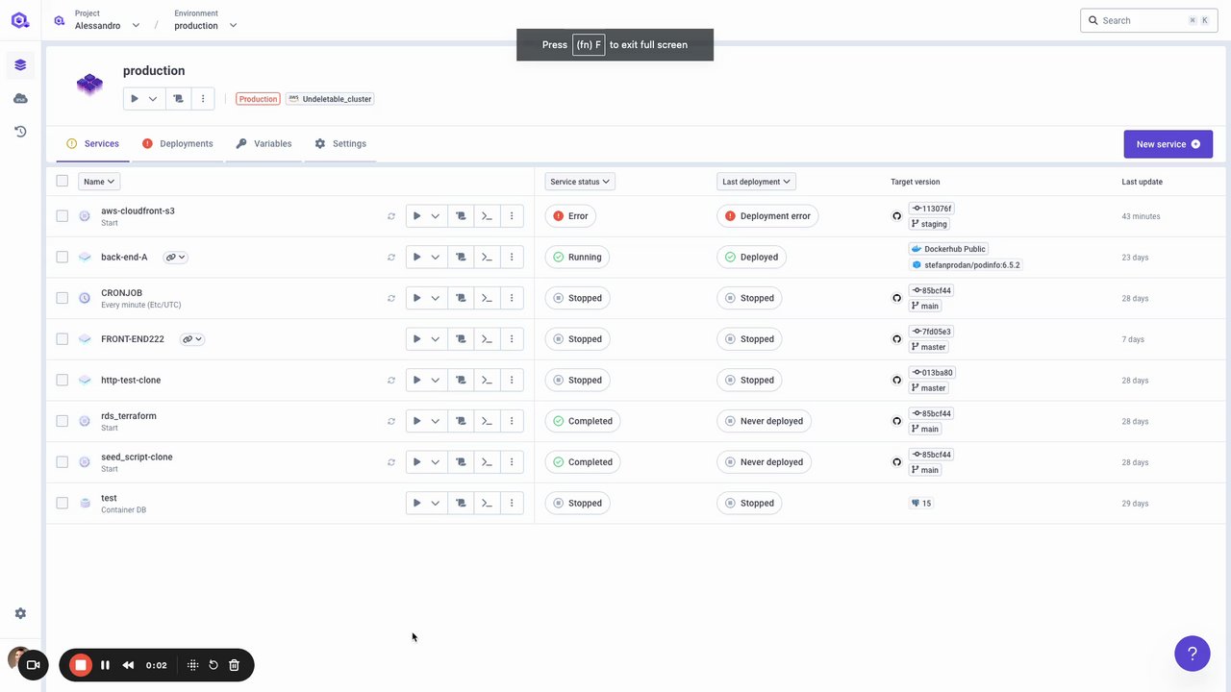Click the New service button
The width and height of the screenshot is (1231, 692).
tap(1168, 144)
